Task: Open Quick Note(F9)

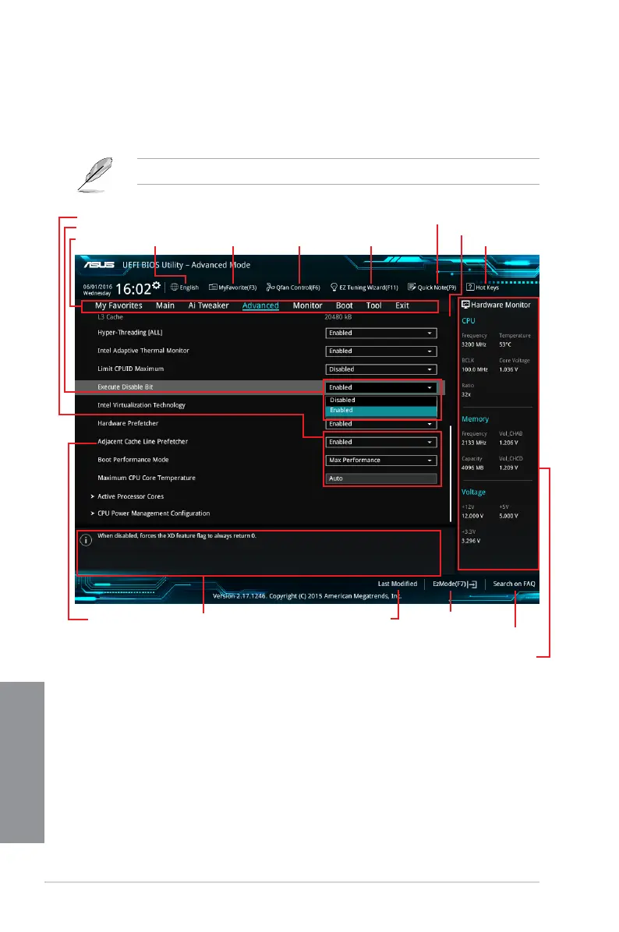Action: tap(432, 287)
